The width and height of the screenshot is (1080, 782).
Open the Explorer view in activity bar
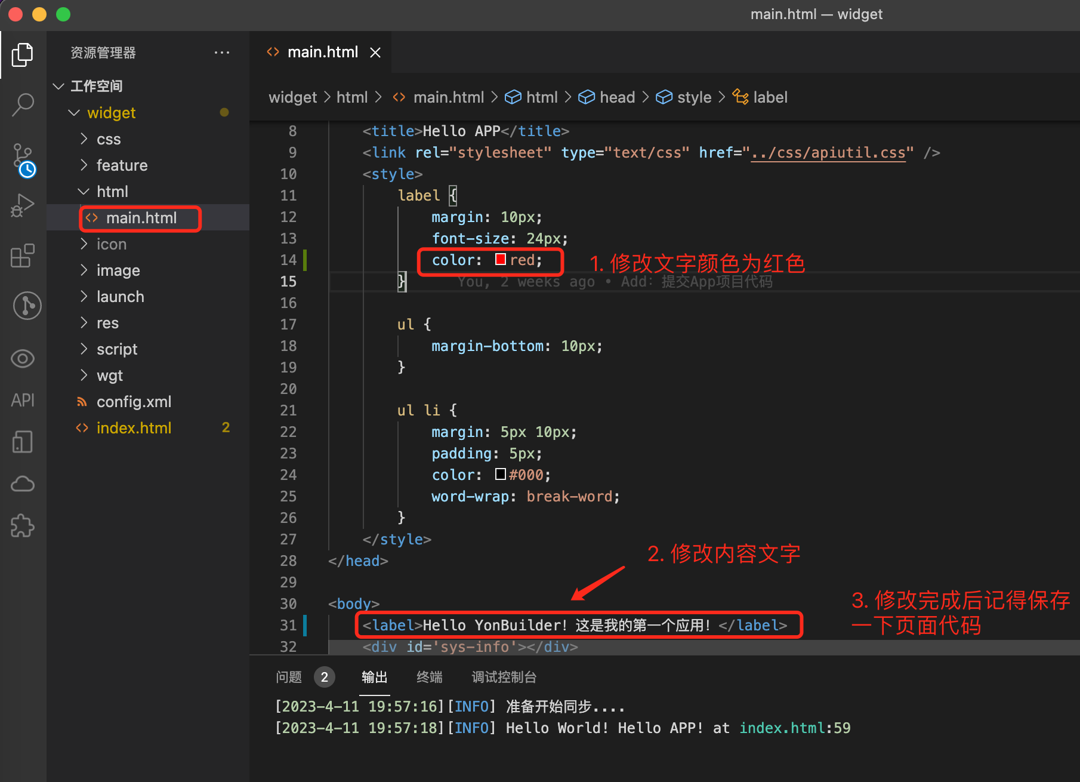point(23,55)
